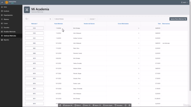Open matrícula 0074 button
The height and width of the screenshot is (107, 191).
coord(34,84)
